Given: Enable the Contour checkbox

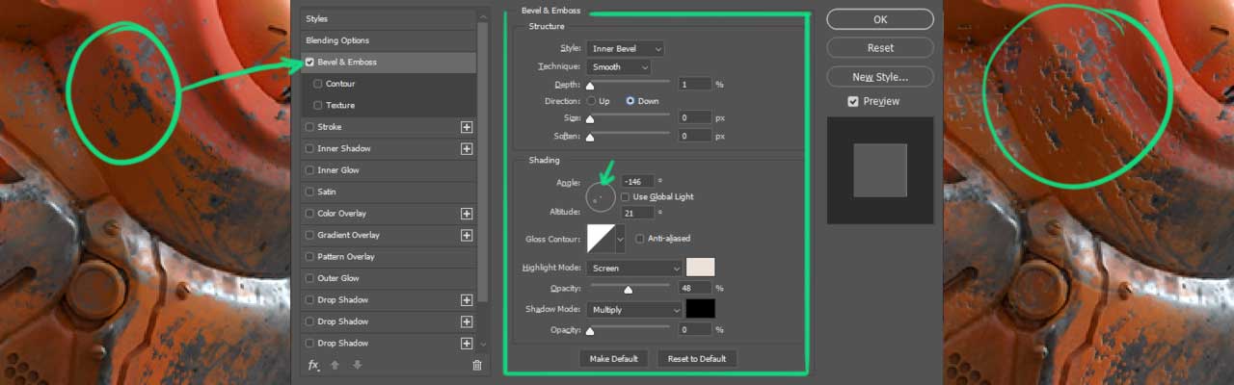Looking at the screenshot, I should tap(318, 84).
